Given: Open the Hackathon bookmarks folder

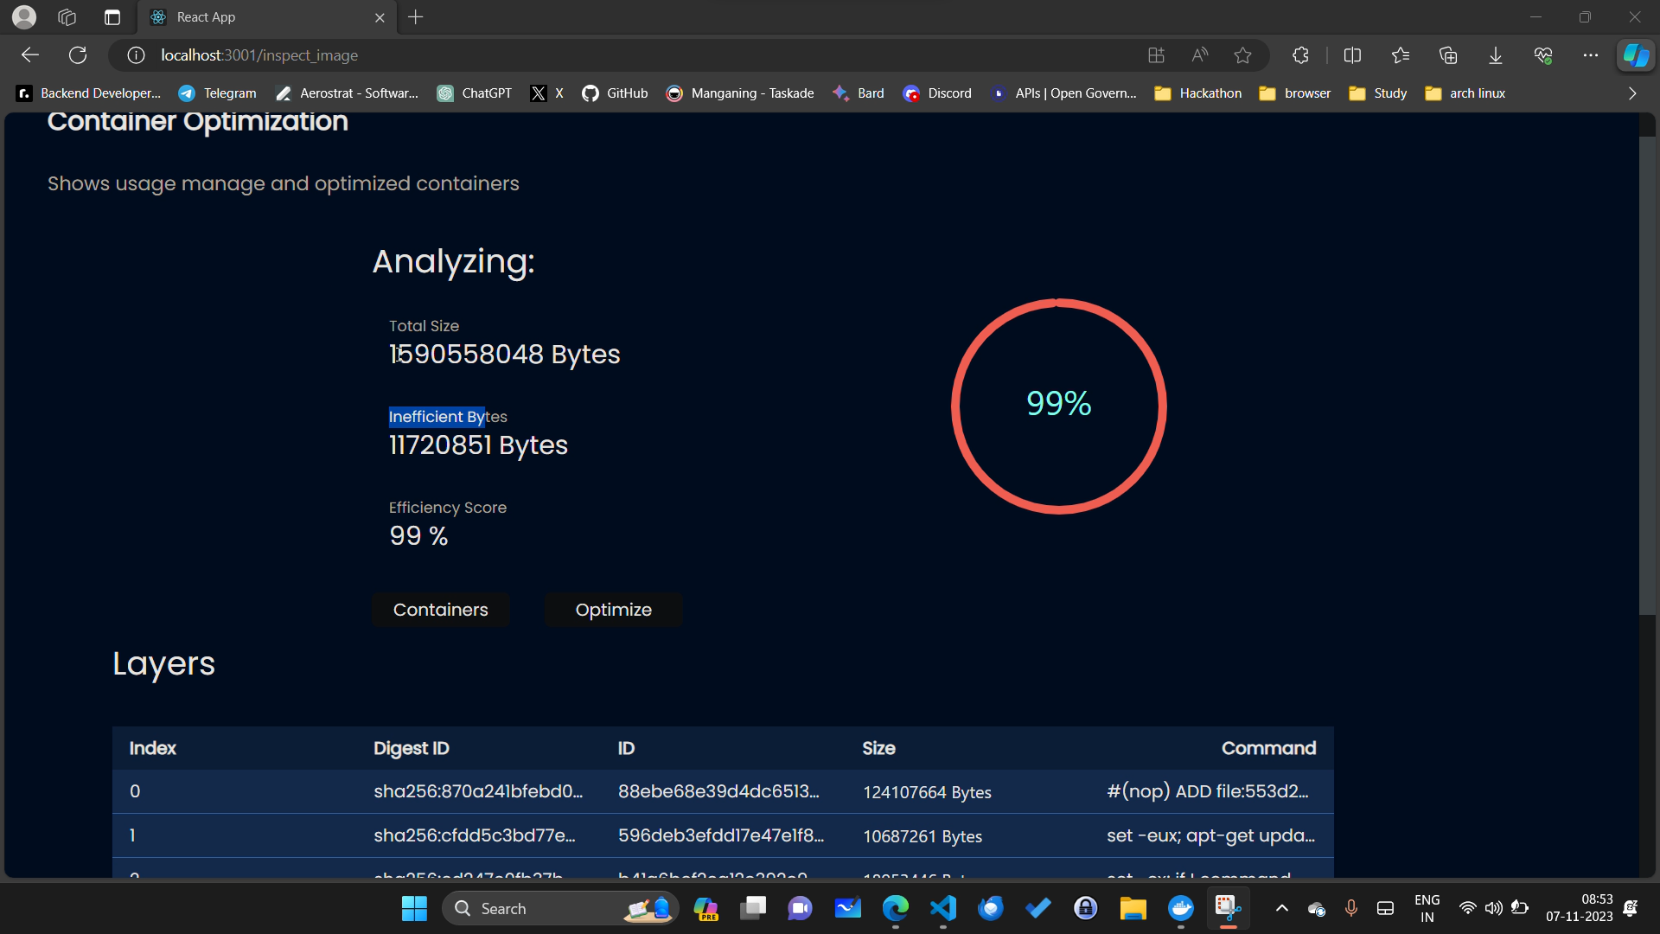Looking at the screenshot, I should 1198,93.
